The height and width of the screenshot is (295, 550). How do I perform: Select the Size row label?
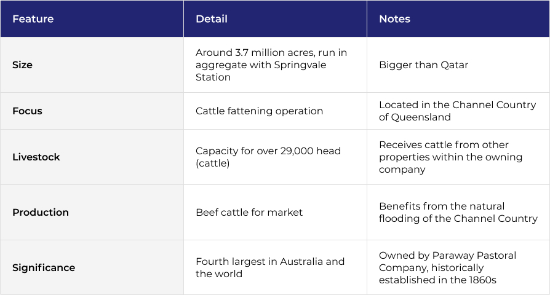click(x=22, y=65)
